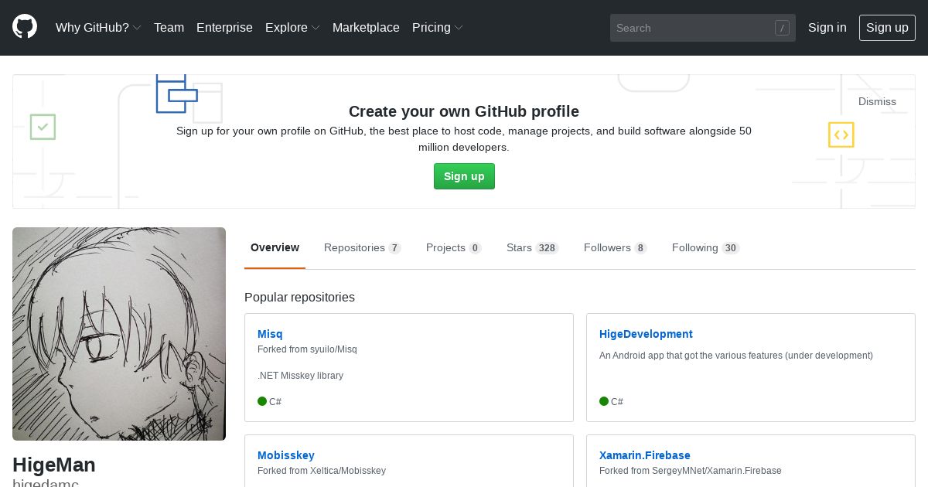The image size is (928, 487).
Task: Switch to the Repositories tab
Action: (362, 247)
